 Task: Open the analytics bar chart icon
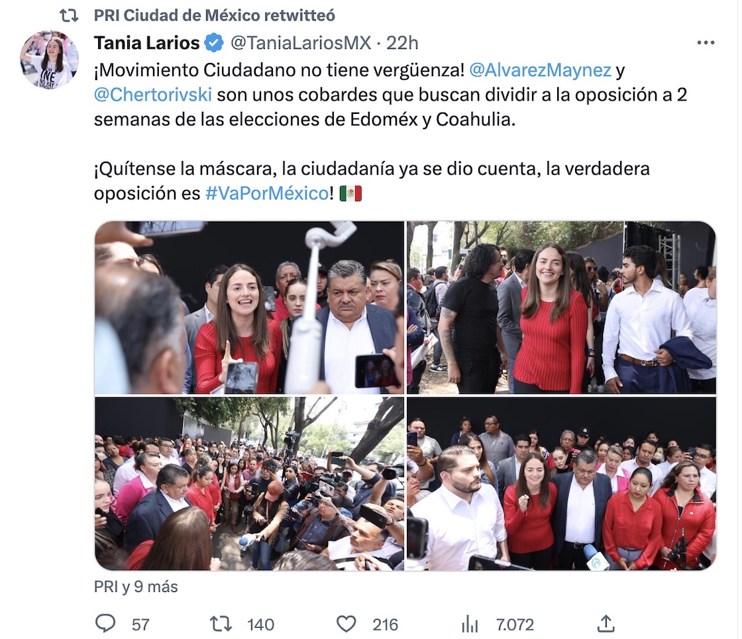470,624
